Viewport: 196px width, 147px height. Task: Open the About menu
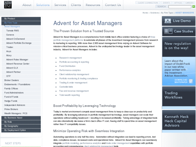pos(27,5)
